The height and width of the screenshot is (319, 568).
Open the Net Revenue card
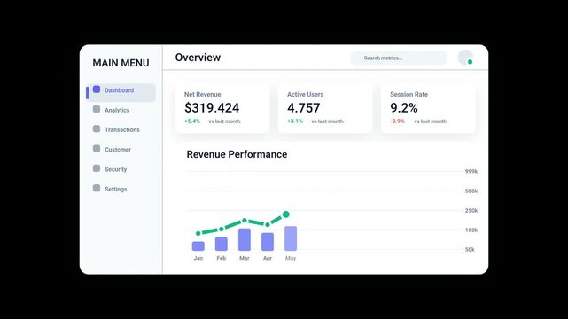pos(222,108)
